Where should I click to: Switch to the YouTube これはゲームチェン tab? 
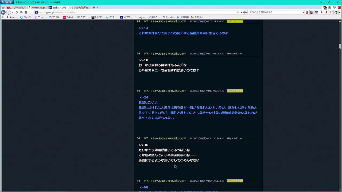[x=17, y=7]
